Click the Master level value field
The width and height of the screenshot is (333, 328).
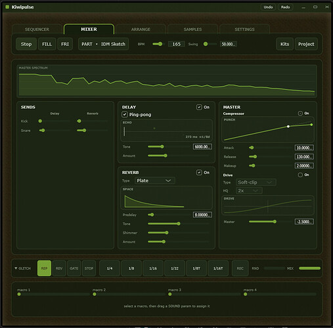(x=304, y=222)
